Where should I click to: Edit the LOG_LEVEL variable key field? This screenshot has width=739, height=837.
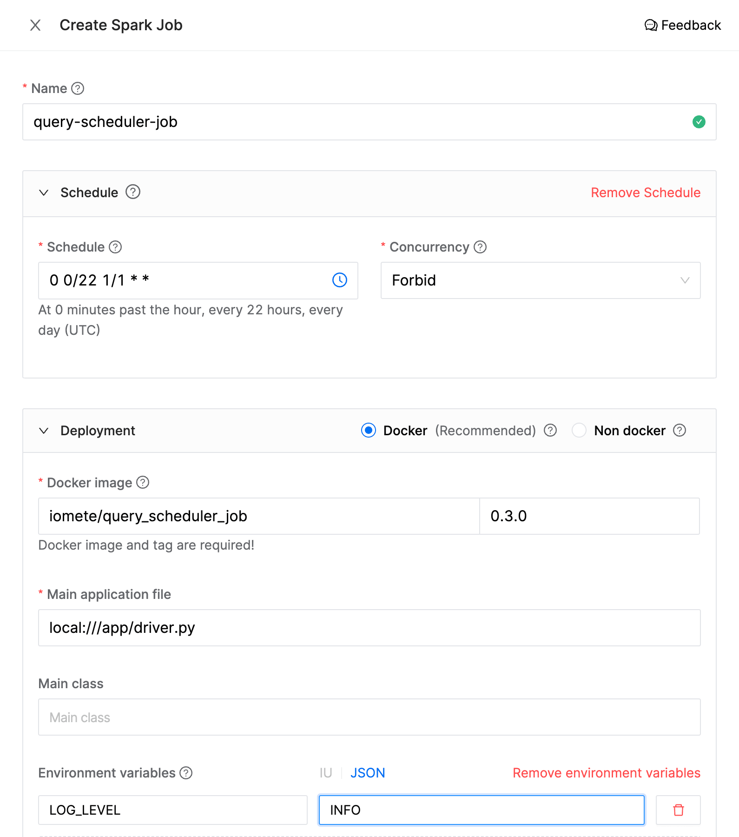(173, 810)
